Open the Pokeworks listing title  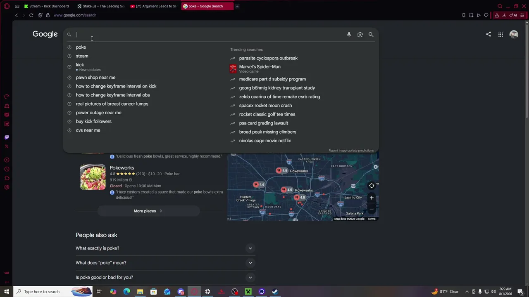click(122, 168)
